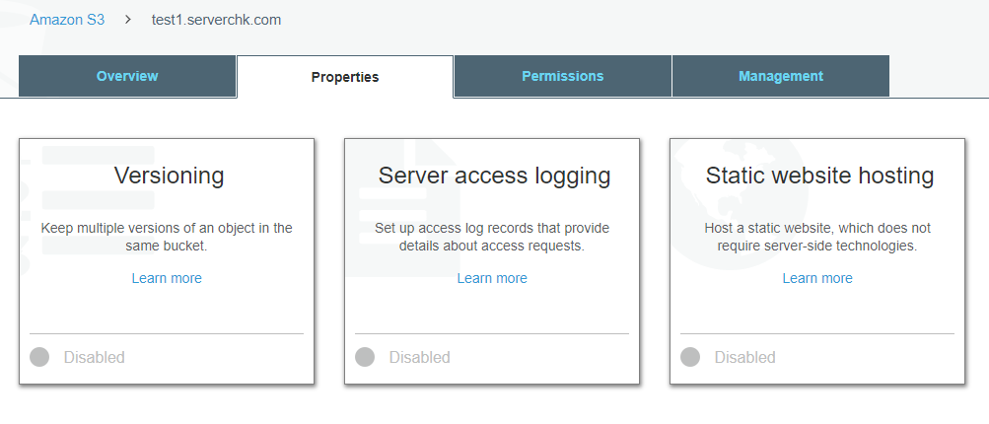Click the Versioning heading
989x424 pixels.
pyautogui.click(x=169, y=176)
